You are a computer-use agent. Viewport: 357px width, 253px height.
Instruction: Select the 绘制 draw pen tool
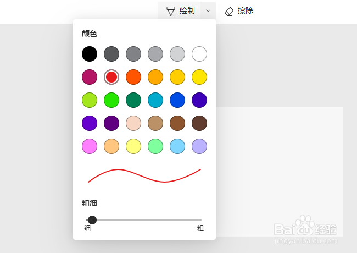[x=179, y=10]
